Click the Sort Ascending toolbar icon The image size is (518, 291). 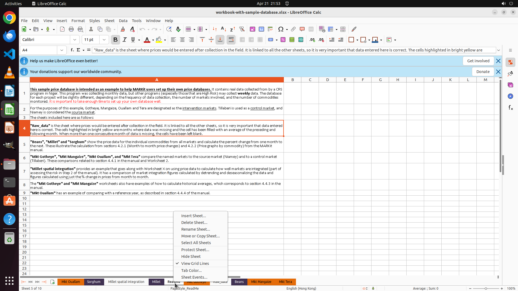tap(223, 29)
